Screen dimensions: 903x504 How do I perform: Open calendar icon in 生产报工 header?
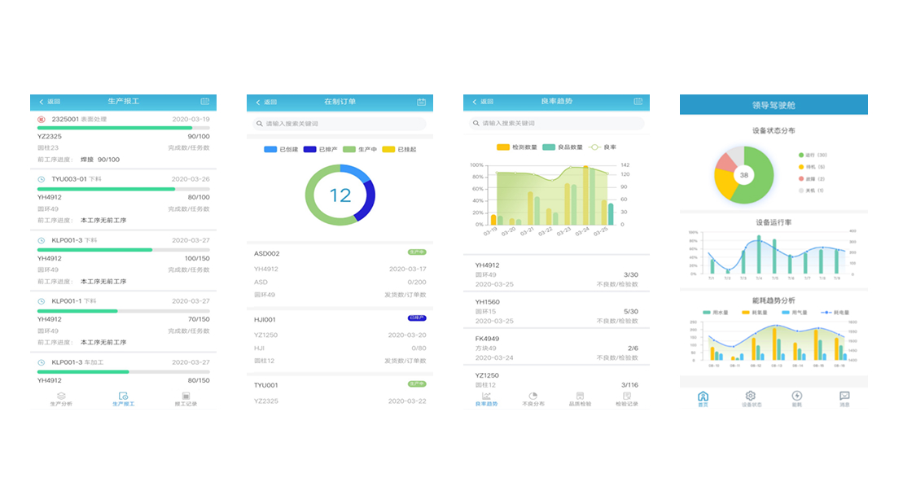coord(205,102)
